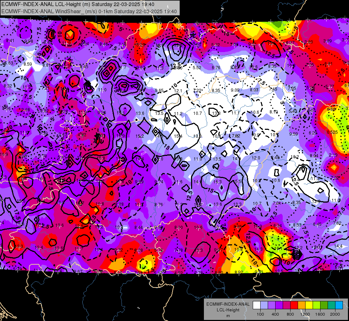Click the grid value 8.92
The width and height of the screenshot is (349, 321).
pyautogui.click(x=238, y=272)
